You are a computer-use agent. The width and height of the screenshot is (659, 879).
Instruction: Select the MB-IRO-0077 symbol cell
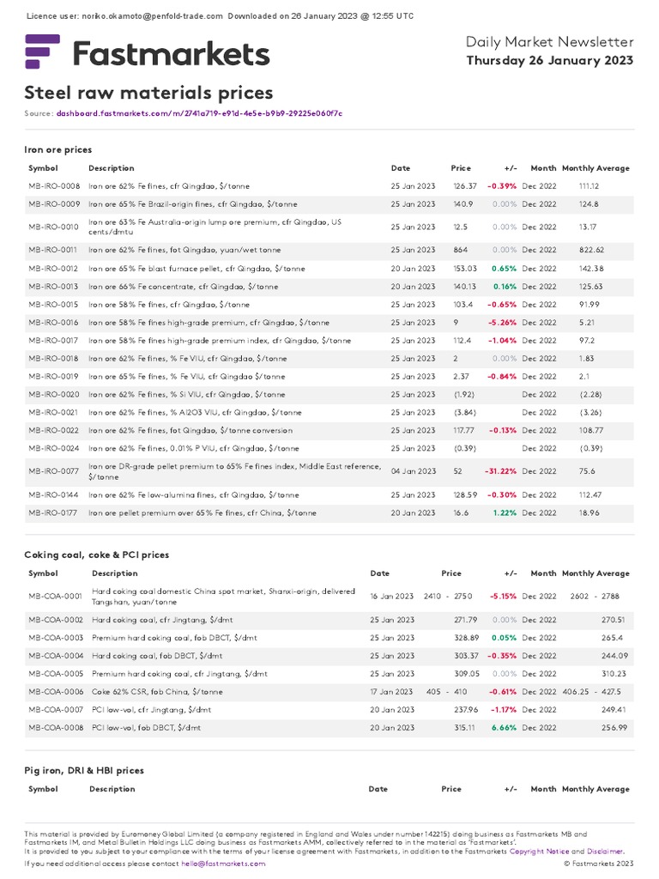click(x=54, y=471)
